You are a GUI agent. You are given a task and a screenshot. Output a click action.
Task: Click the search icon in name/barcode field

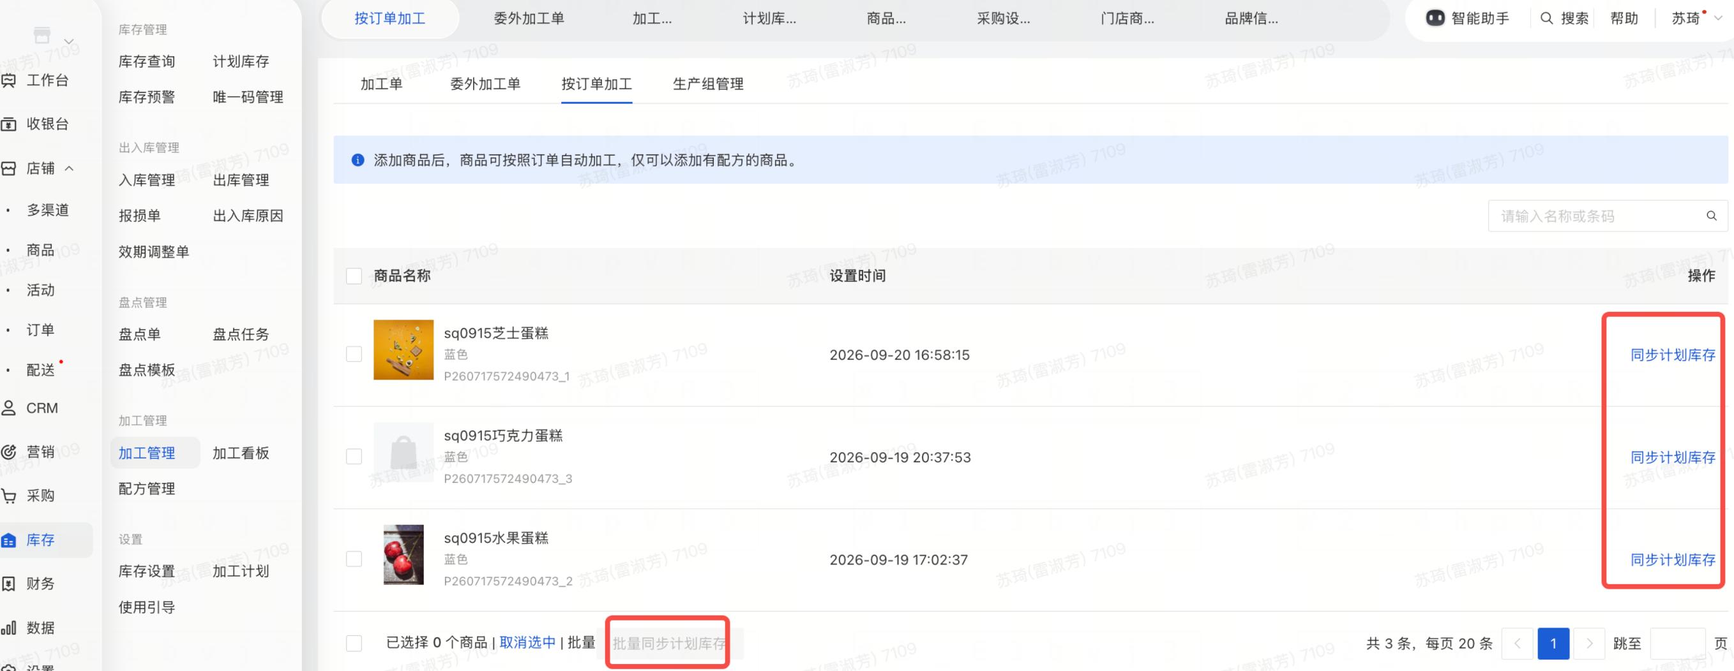point(1711,216)
